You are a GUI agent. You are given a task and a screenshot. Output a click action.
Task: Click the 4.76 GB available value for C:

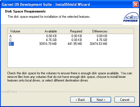pyautogui.click(x=51, y=40)
